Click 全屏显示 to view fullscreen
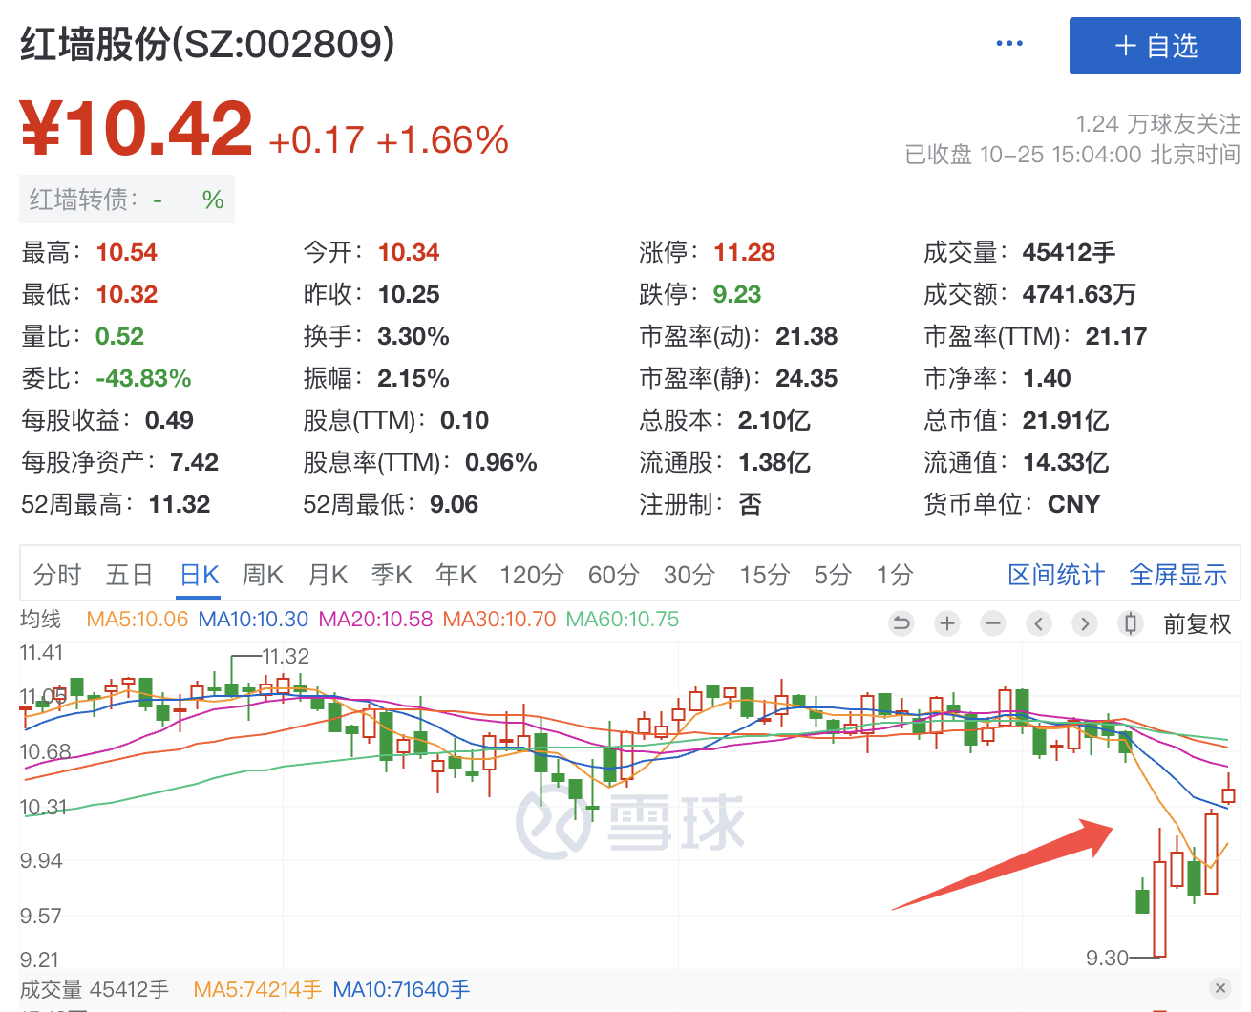1251x1012 pixels. coord(1177,575)
